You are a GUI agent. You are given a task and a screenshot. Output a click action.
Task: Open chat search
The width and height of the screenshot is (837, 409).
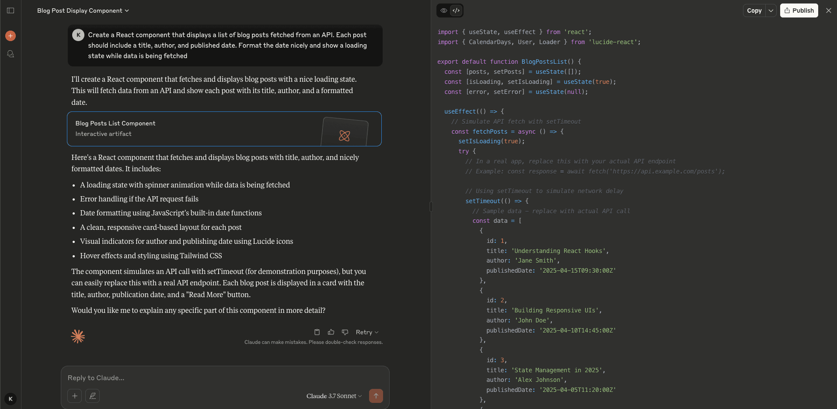click(x=10, y=54)
